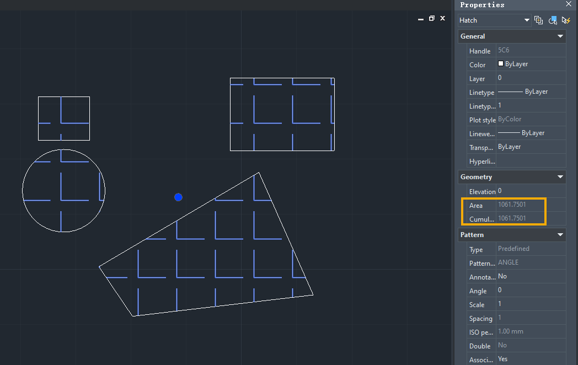Screen dimensions: 578x365
Task: Edit the Linetype scale value
Action: coord(531,105)
